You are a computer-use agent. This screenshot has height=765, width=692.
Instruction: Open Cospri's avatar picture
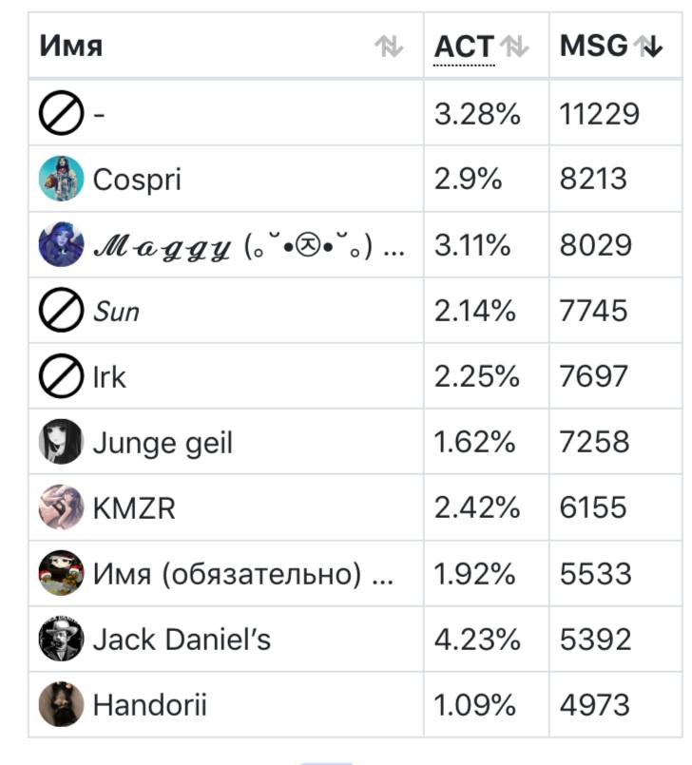61,179
